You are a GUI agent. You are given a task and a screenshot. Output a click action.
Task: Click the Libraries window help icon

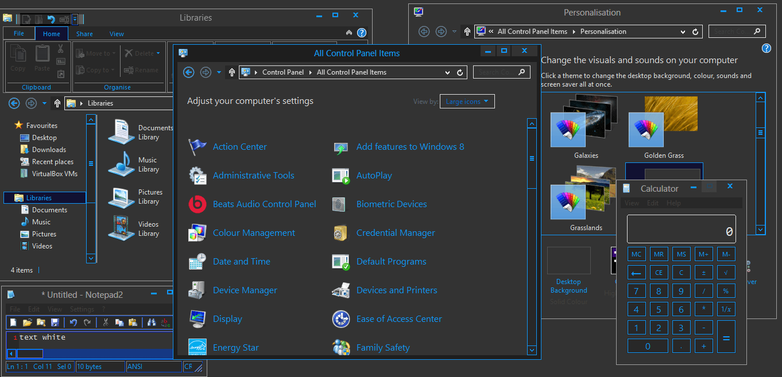(362, 33)
